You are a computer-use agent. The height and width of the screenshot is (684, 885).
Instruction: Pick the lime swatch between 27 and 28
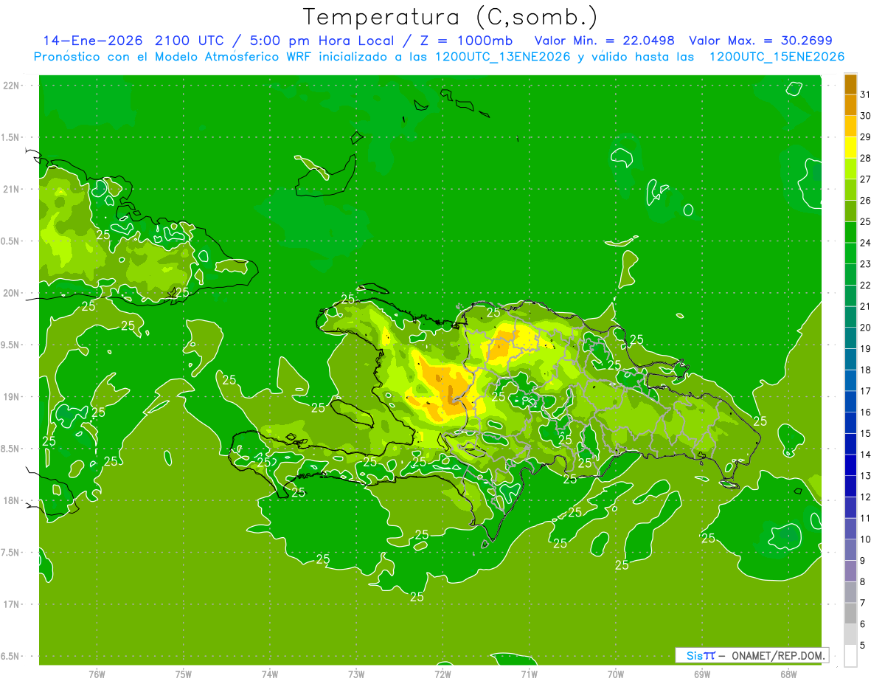pyautogui.click(x=850, y=169)
